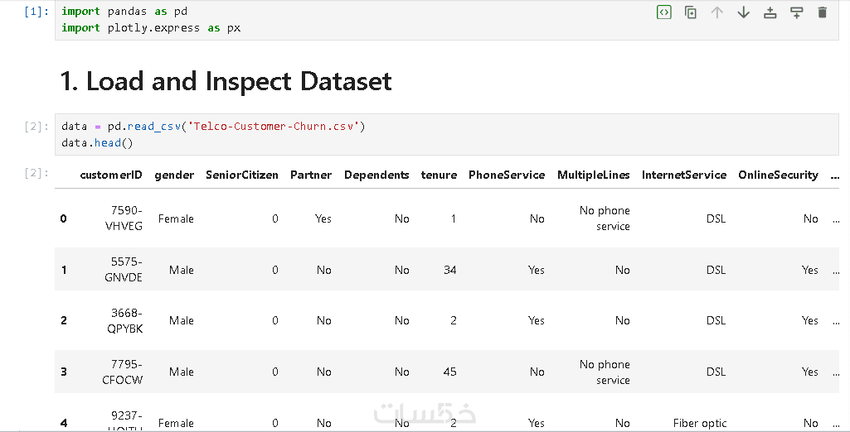Click the [2] output prompt to collapse

pyautogui.click(x=36, y=173)
